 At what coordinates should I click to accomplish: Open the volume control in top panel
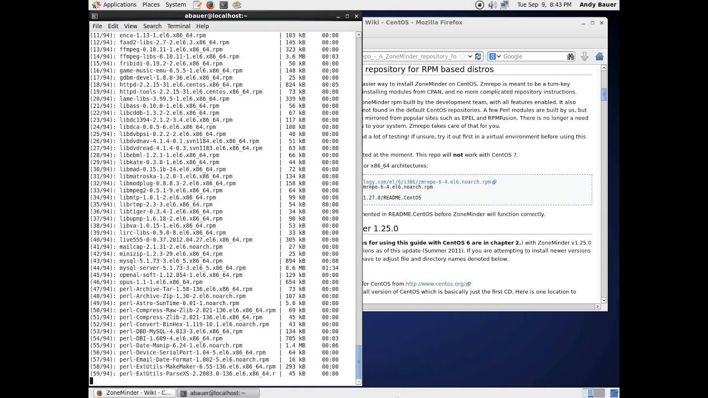click(x=492, y=4)
